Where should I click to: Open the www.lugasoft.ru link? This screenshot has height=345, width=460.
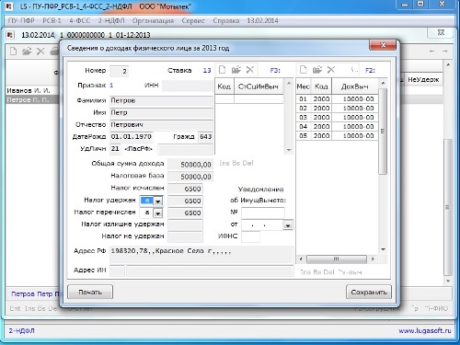coord(425,330)
